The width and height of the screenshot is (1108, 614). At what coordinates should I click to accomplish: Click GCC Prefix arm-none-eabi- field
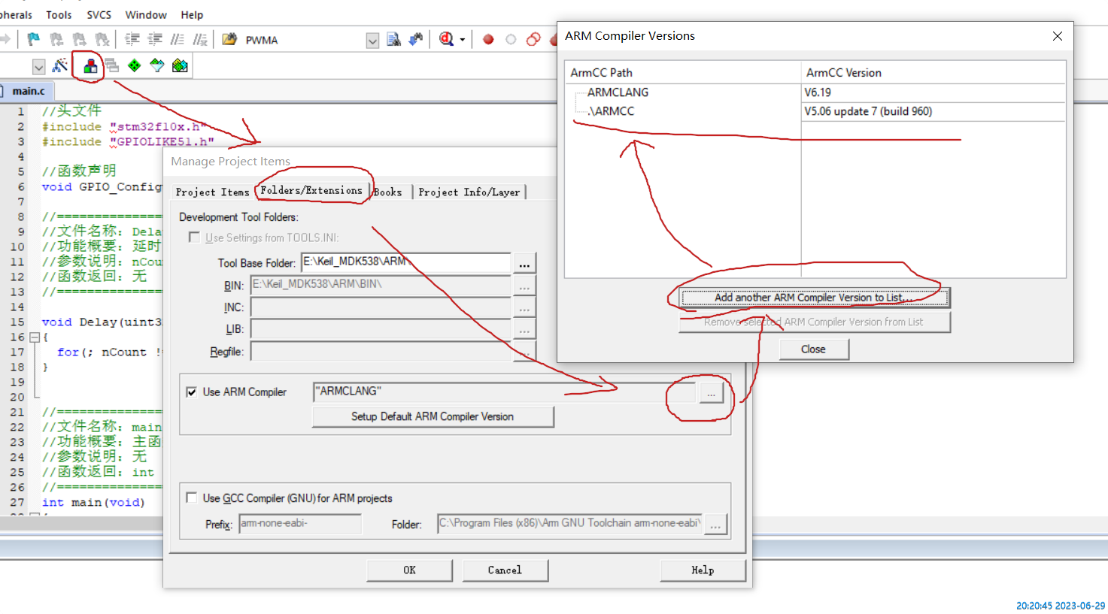[x=300, y=524]
